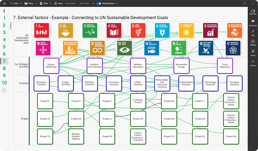Open the Data menu
258x151 pixels.
coord(44,3)
